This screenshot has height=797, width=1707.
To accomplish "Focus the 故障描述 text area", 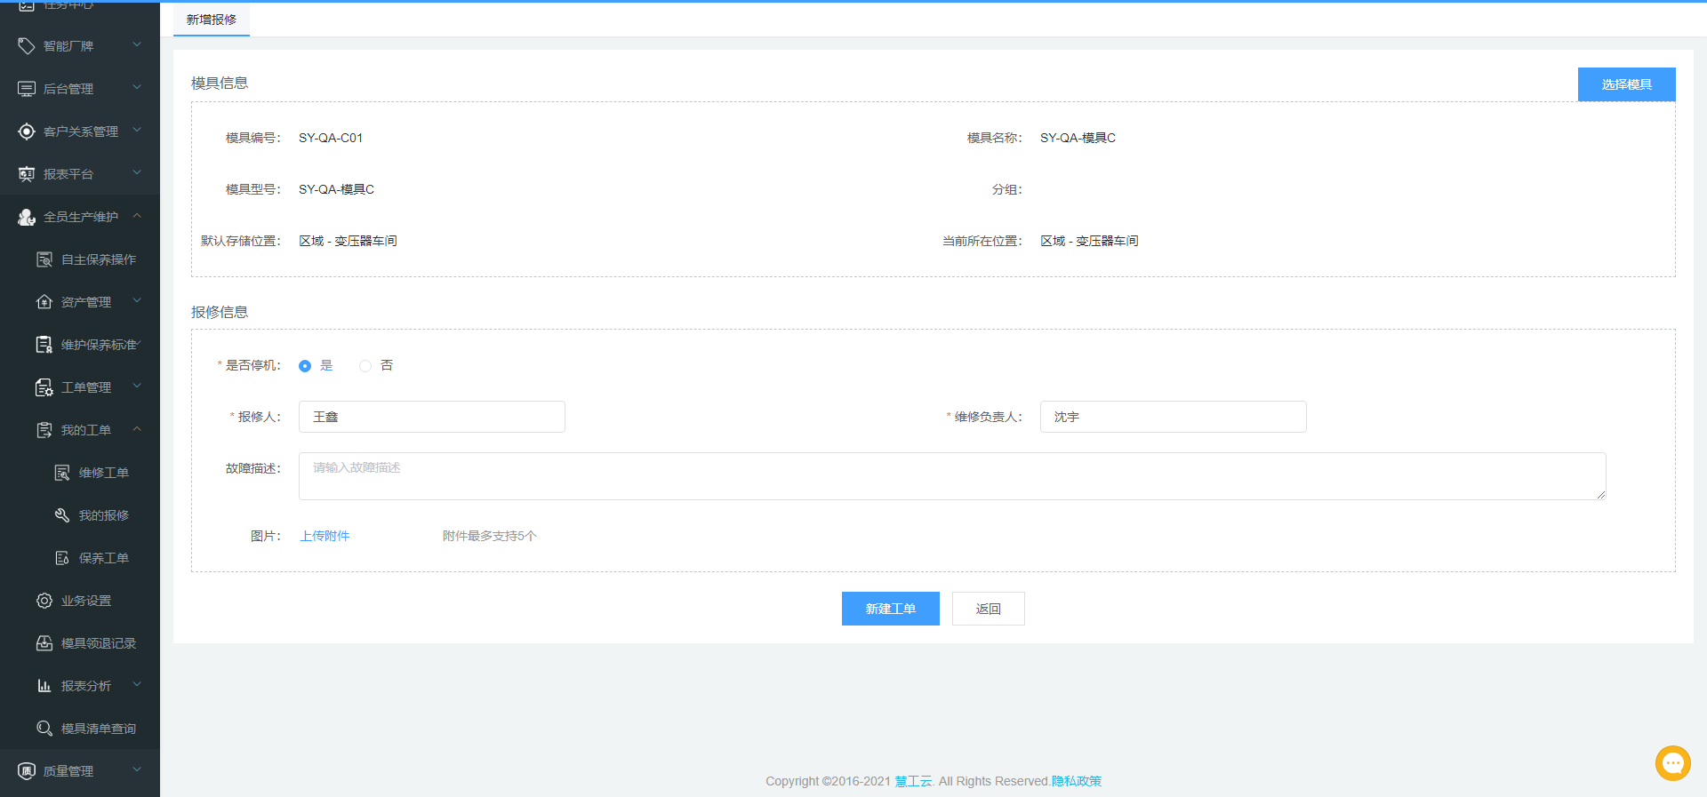I will 951,476.
